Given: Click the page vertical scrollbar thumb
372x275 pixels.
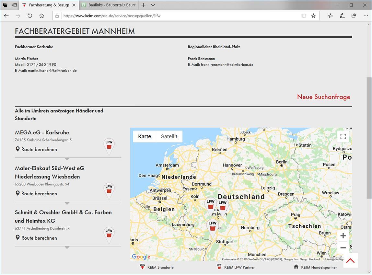Looking at the screenshot, I should click(x=369, y=137).
